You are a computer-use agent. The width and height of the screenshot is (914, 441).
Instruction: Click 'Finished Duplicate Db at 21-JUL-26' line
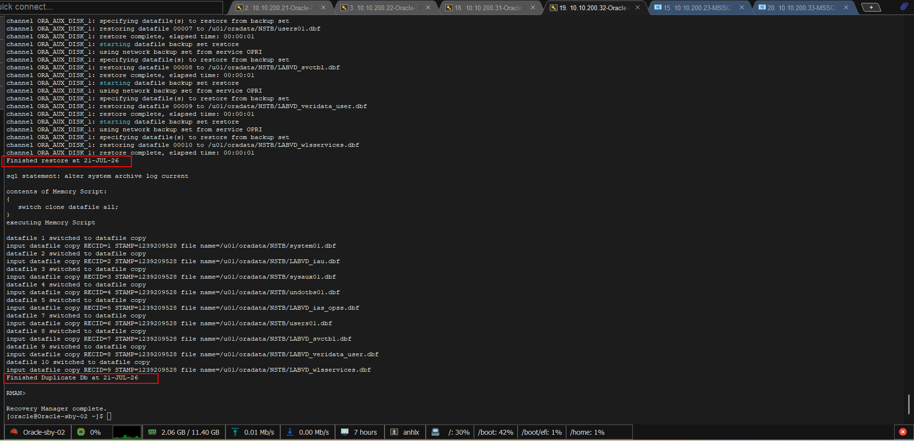tap(72, 378)
